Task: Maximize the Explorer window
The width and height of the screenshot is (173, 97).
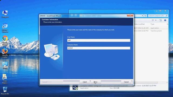Action: pyautogui.click(x=160, y=11)
